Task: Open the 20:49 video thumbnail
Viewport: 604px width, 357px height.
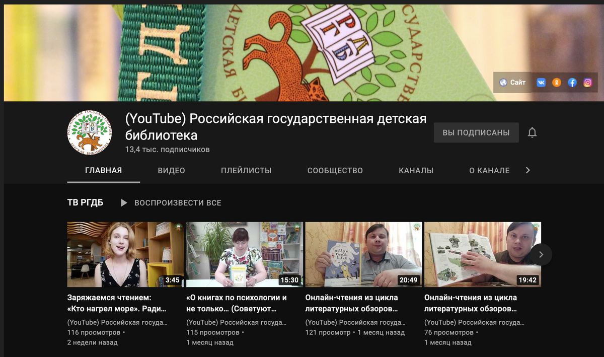Action: pos(364,254)
